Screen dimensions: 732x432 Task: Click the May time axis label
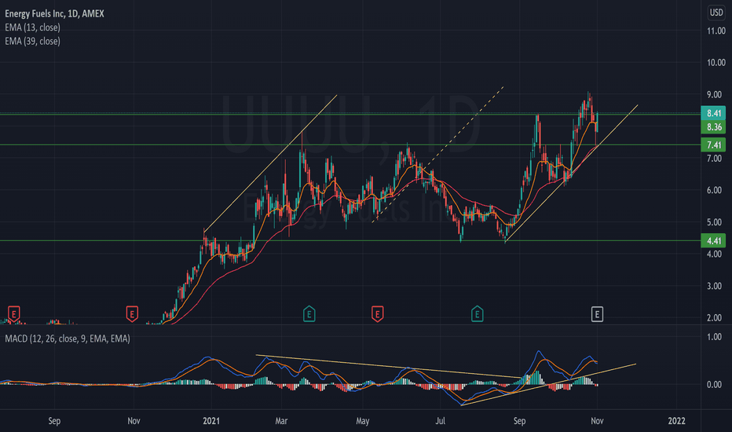(363, 421)
